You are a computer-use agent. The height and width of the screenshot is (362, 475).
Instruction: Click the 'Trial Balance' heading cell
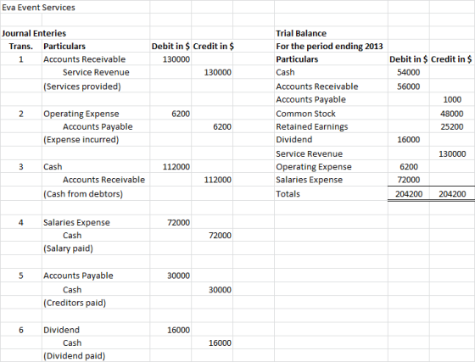(301, 33)
